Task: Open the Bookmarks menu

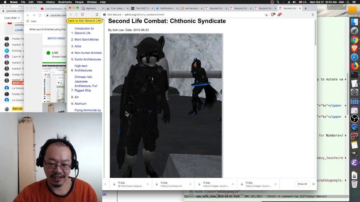Action: pyautogui.click(x=65, y=2)
